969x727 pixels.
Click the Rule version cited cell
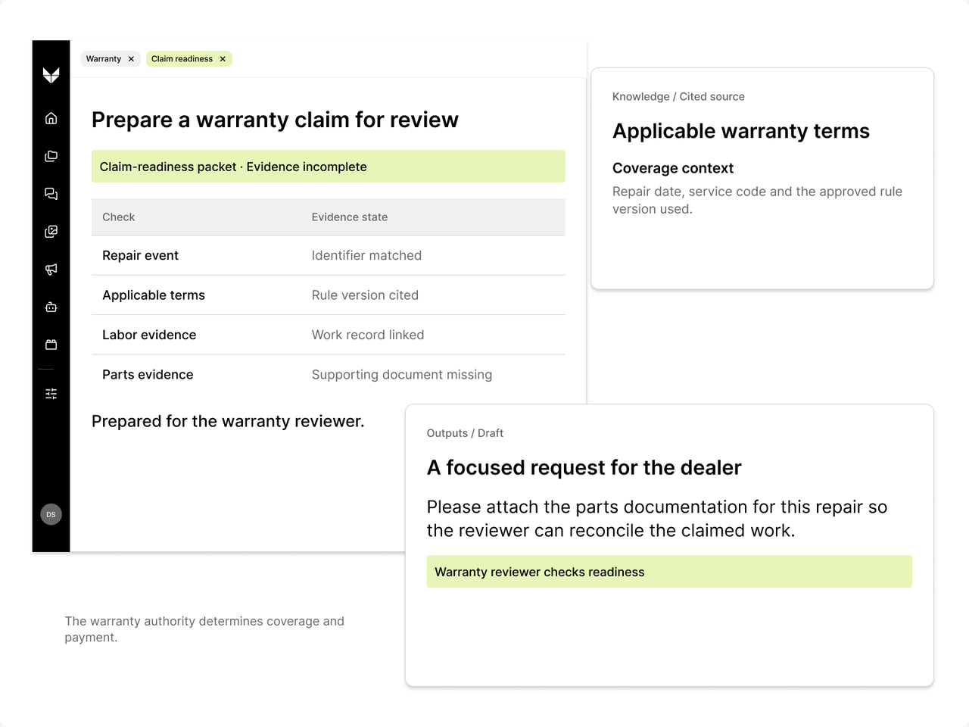pyautogui.click(x=365, y=295)
